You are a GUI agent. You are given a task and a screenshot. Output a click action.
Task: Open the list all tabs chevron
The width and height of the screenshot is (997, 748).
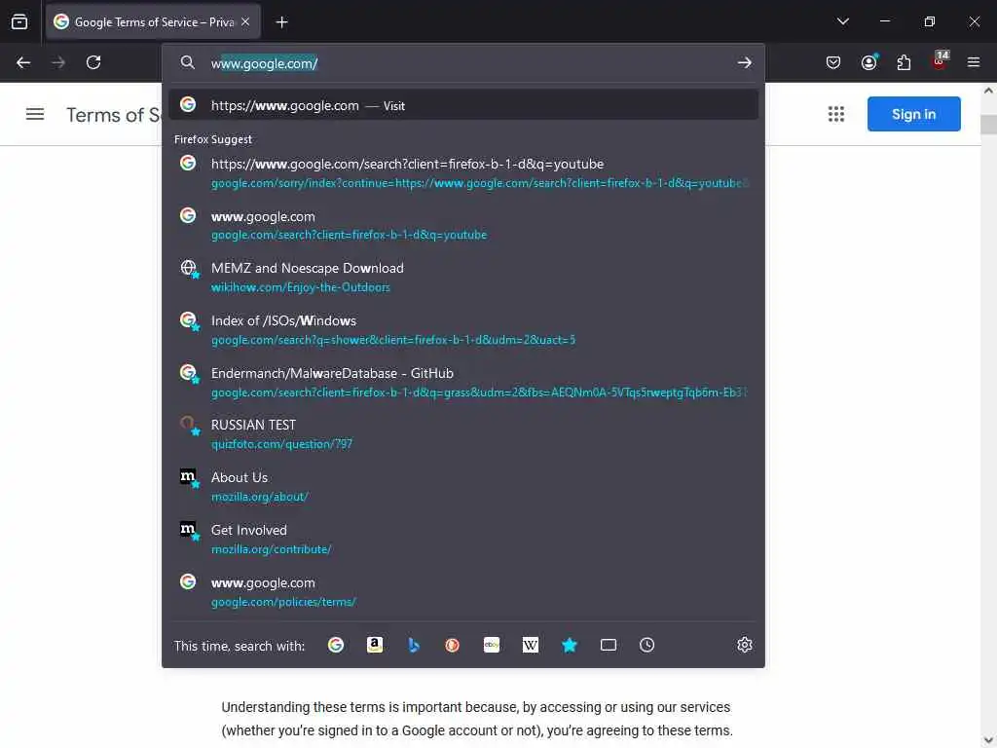(x=842, y=21)
